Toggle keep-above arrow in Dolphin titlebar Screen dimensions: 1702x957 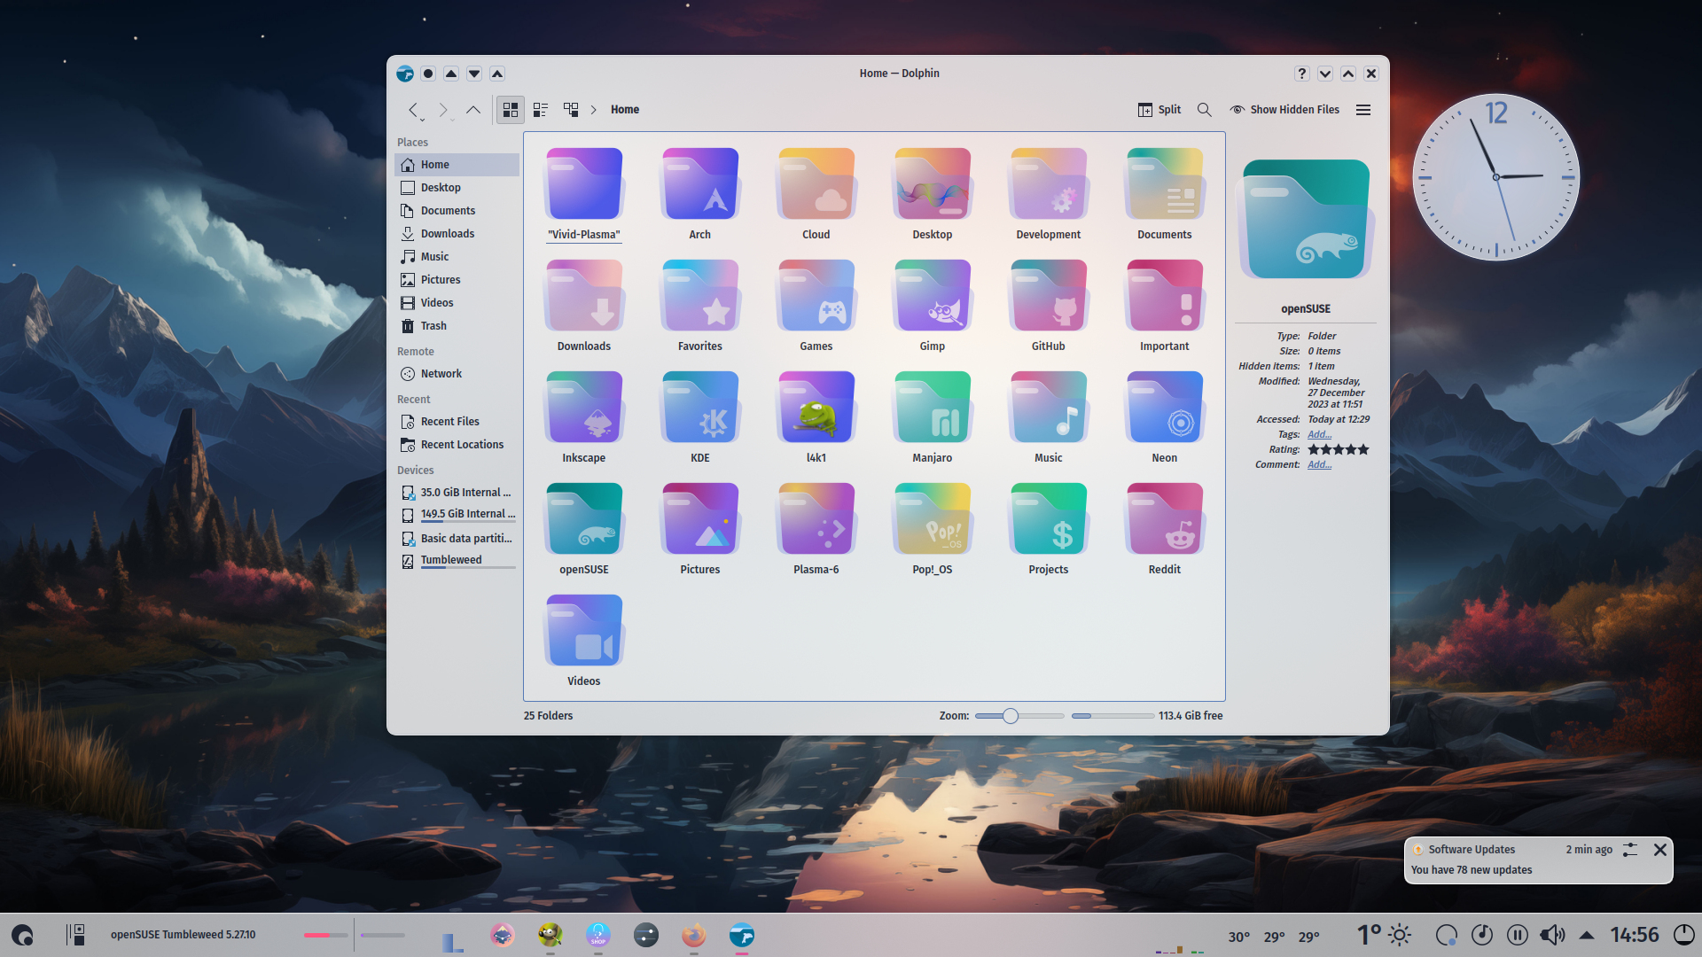(x=451, y=74)
